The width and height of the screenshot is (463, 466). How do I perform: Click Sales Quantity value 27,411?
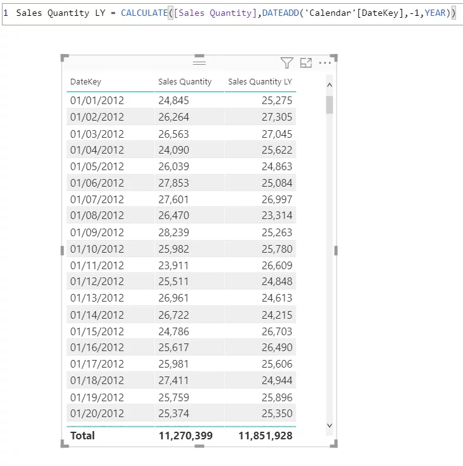pyautogui.click(x=173, y=380)
